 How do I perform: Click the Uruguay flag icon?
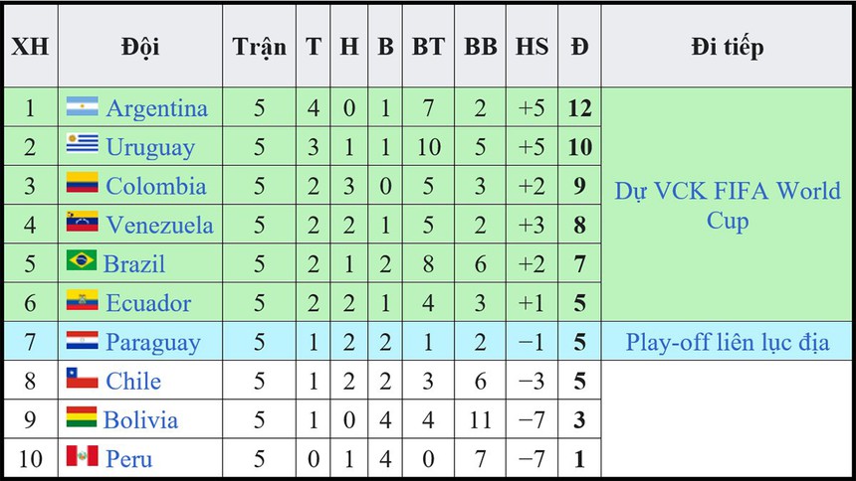82,146
